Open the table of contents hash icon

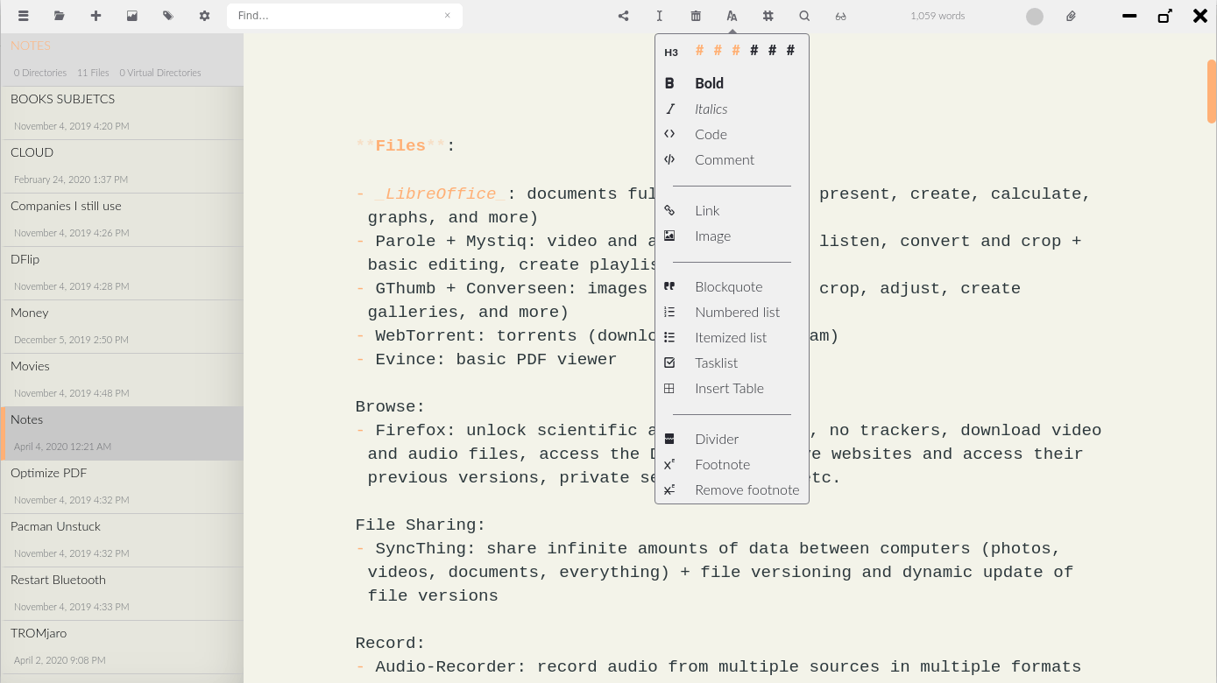tap(768, 16)
